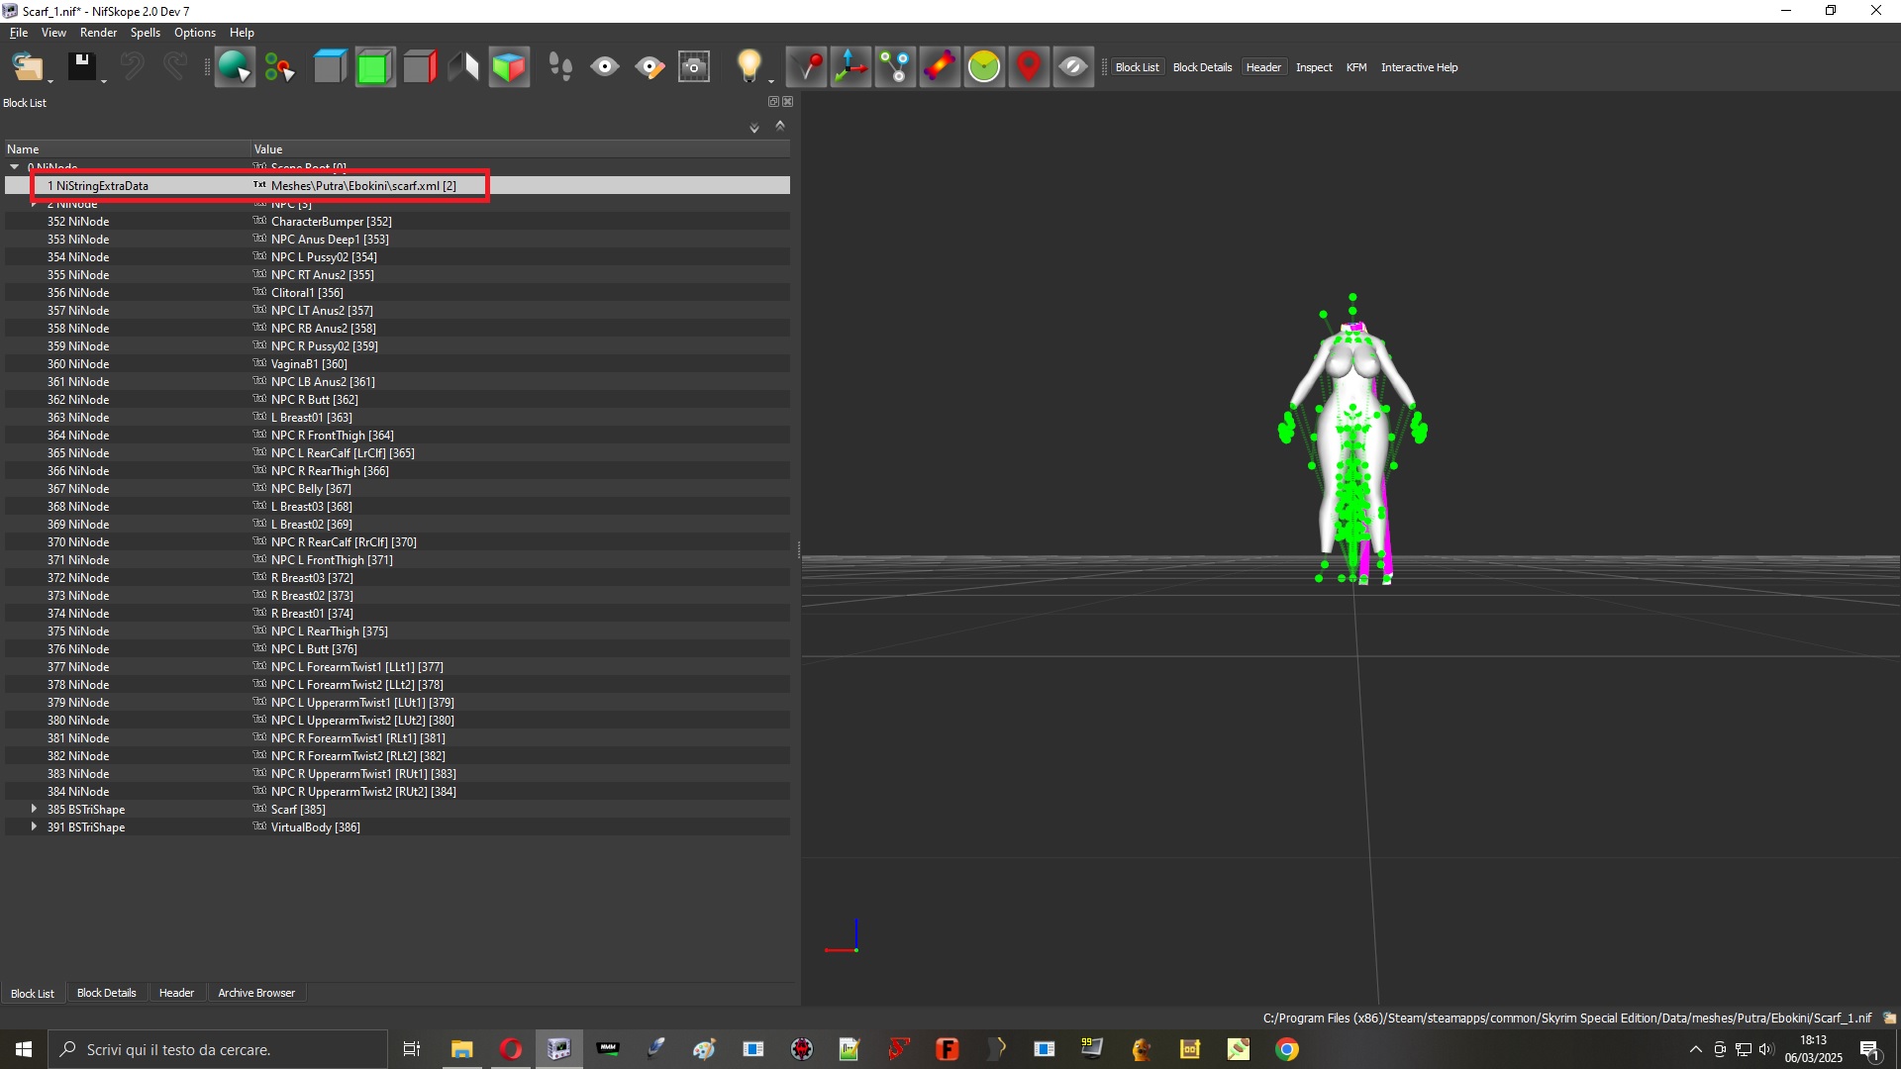Toggle Show Nodes skeleton display

click(895, 67)
